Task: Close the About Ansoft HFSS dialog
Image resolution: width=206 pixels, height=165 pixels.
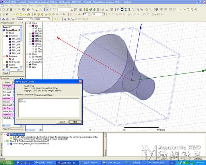Action: tap(80, 82)
